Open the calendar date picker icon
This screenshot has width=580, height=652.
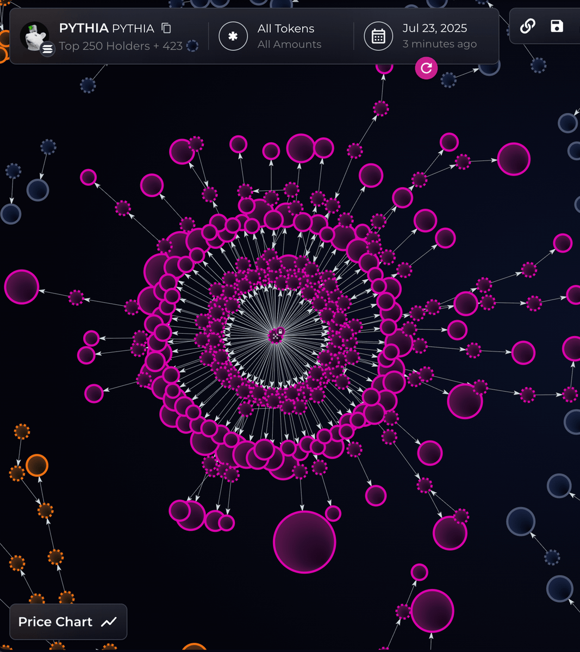click(x=378, y=36)
